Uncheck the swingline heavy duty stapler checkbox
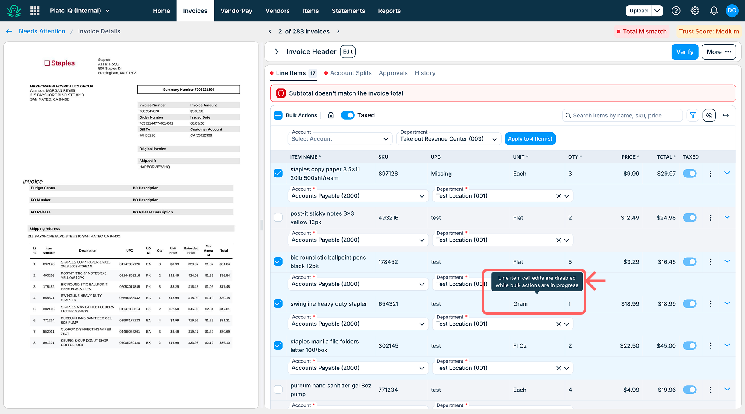Viewport: 745px width, 414px height. [278, 303]
